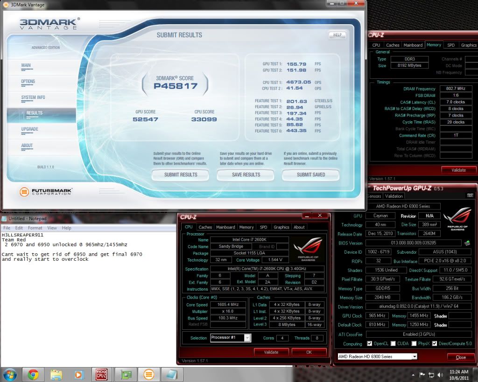Open Notepad Format menu
Viewport: 478px width, 382px height.
[x=35, y=228]
